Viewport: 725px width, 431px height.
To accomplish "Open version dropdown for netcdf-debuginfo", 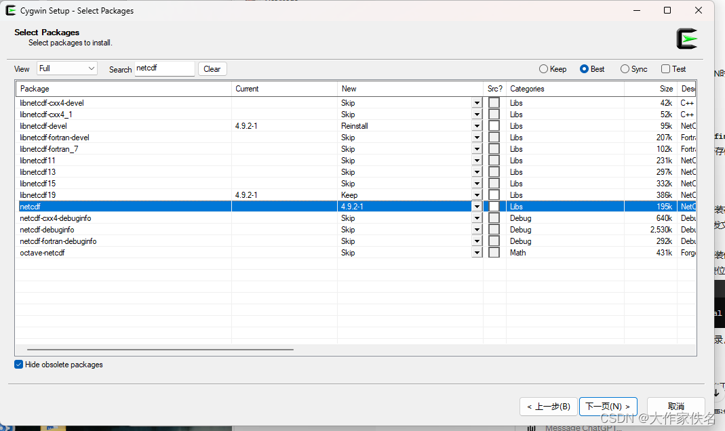I will click(x=477, y=230).
